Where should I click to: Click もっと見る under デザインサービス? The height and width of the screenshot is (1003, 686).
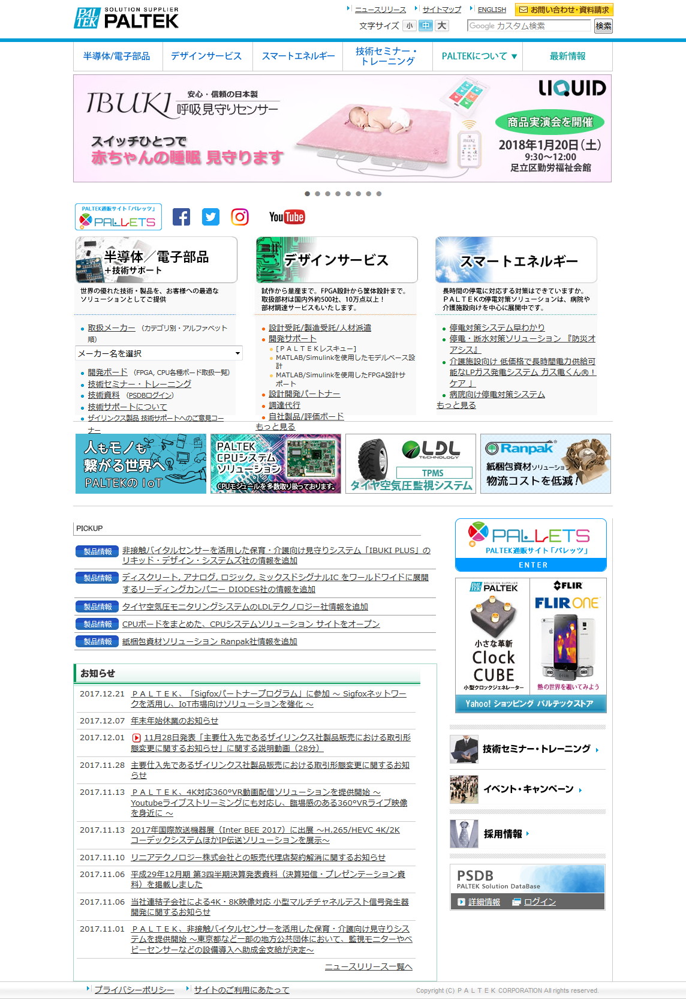click(275, 427)
